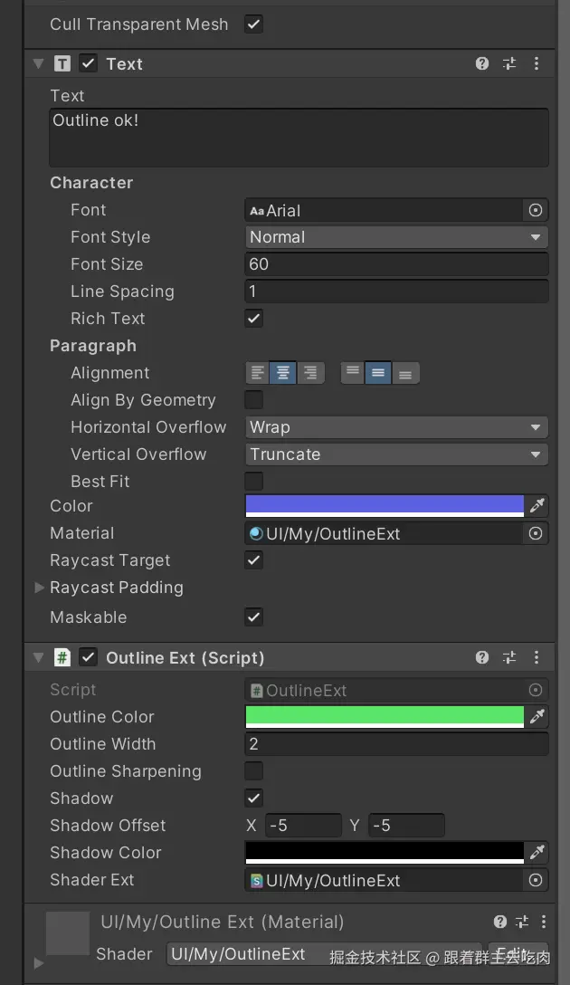The height and width of the screenshot is (985, 570).
Task: Click the Shadow Color swatch
Action: [385, 853]
